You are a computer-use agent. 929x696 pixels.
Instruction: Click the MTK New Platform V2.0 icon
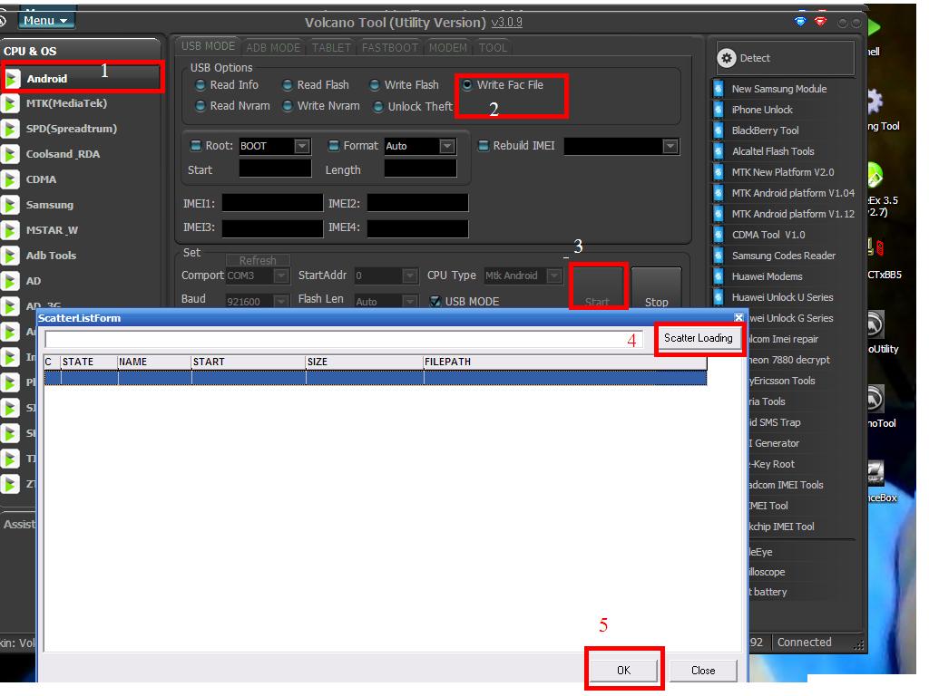(x=719, y=172)
